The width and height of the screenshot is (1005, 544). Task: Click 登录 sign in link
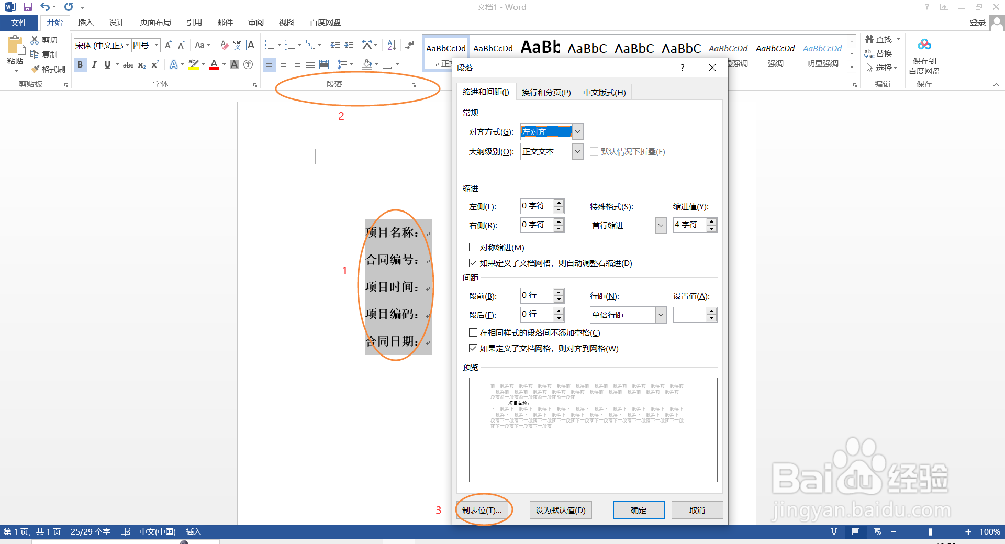(x=978, y=22)
